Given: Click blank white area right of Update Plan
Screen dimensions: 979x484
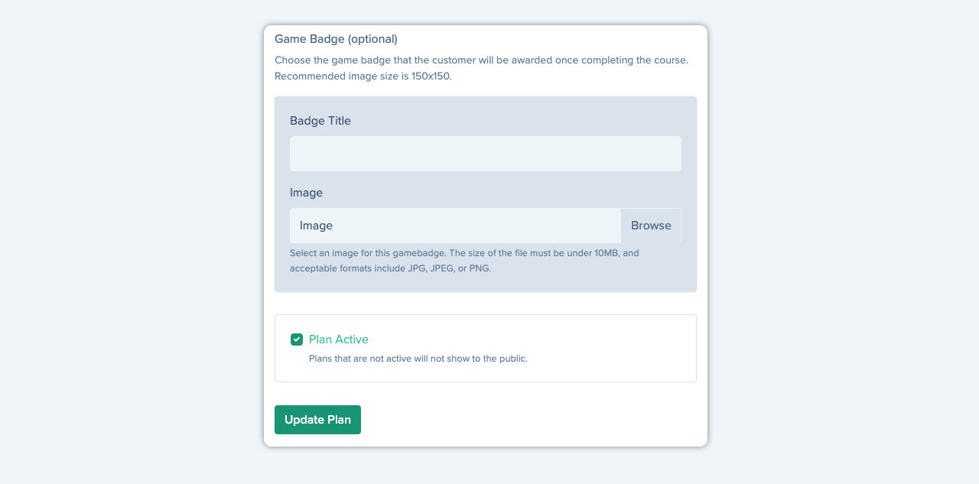Looking at the screenshot, I should [x=535, y=420].
